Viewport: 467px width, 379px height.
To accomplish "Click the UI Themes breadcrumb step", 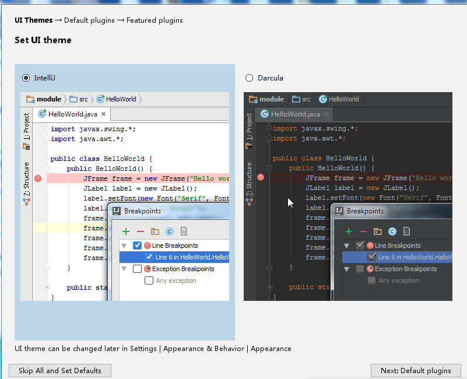I will tap(34, 20).
